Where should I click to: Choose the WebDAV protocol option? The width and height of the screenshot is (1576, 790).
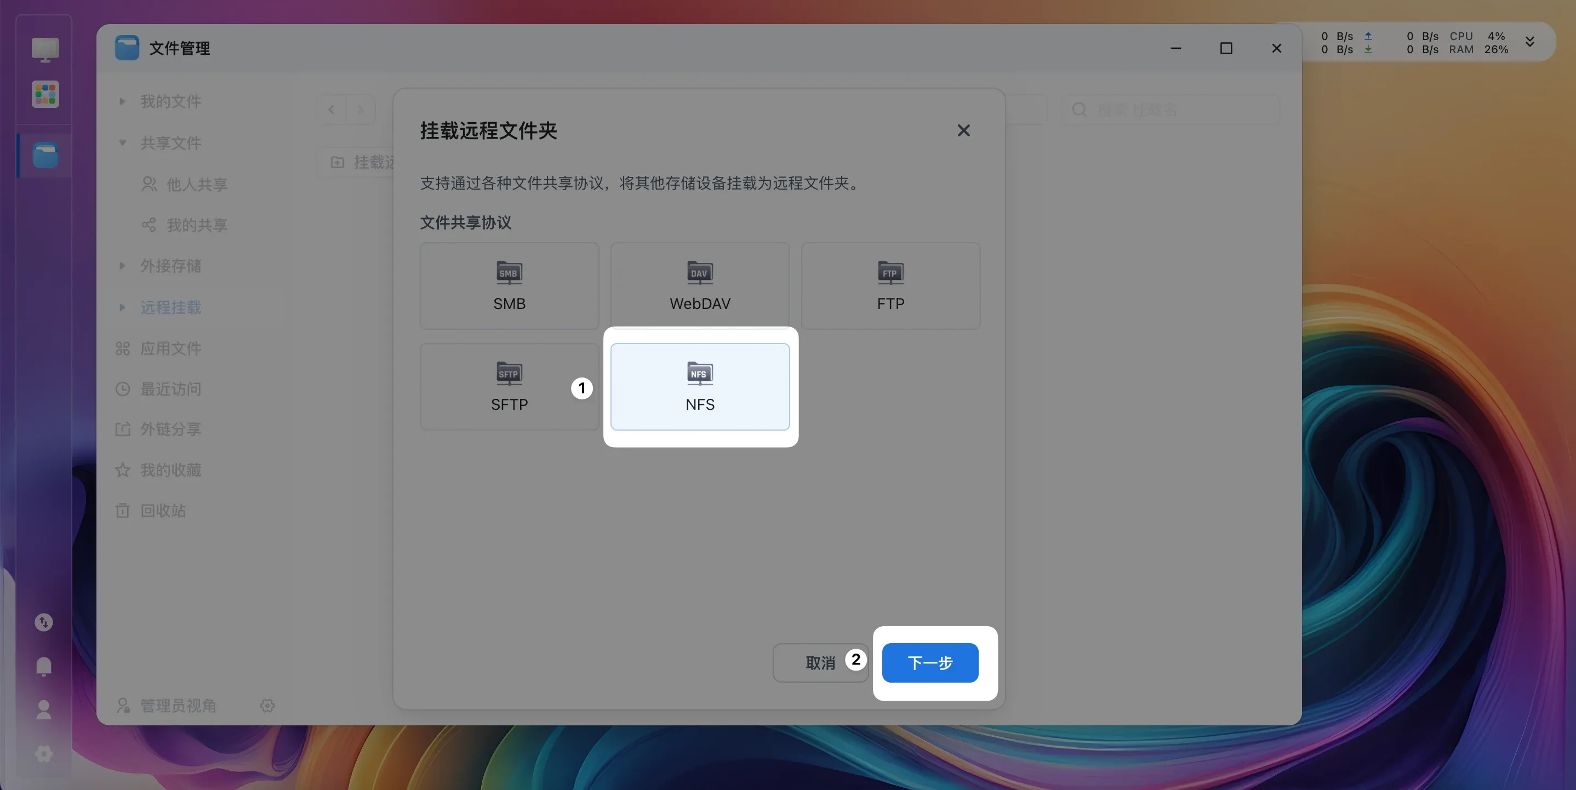pyautogui.click(x=700, y=285)
